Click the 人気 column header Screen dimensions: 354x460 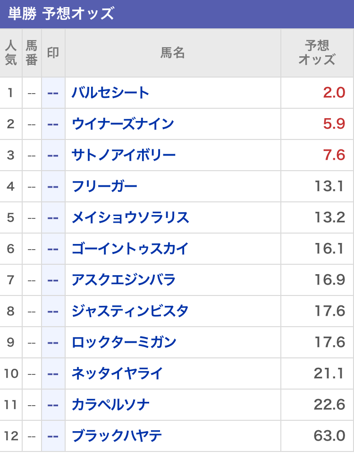tap(11, 53)
